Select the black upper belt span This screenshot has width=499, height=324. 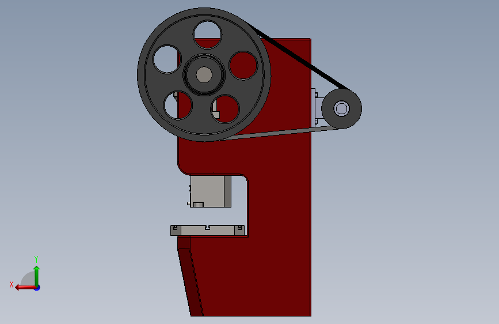(296, 56)
